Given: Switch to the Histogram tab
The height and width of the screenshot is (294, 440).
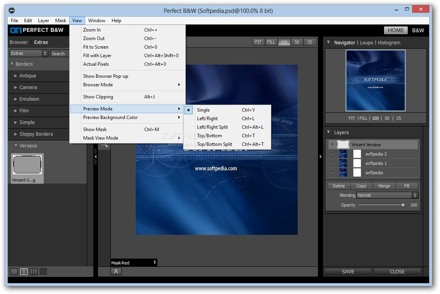Looking at the screenshot, I should pyautogui.click(x=389, y=43).
